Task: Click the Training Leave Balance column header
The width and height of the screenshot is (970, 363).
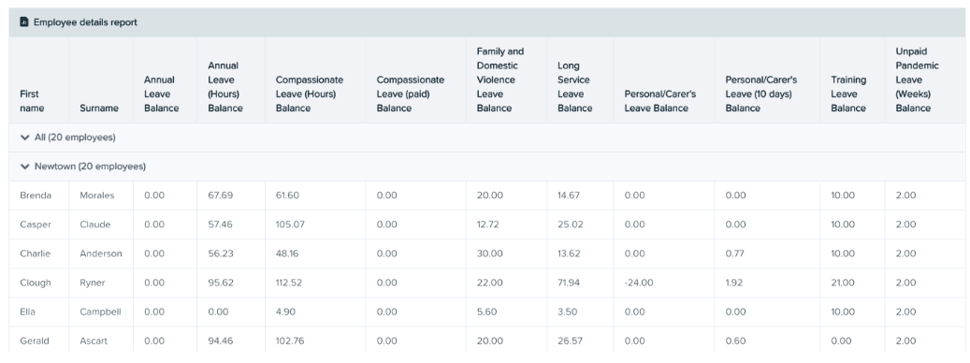Action: pyautogui.click(x=848, y=94)
